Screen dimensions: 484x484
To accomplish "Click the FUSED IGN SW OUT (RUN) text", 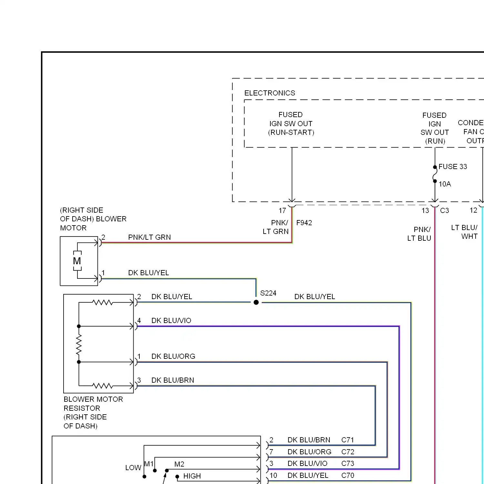I will tap(435, 128).
